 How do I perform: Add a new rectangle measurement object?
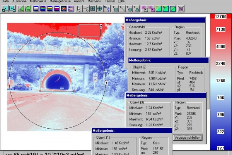coord(115,9)
